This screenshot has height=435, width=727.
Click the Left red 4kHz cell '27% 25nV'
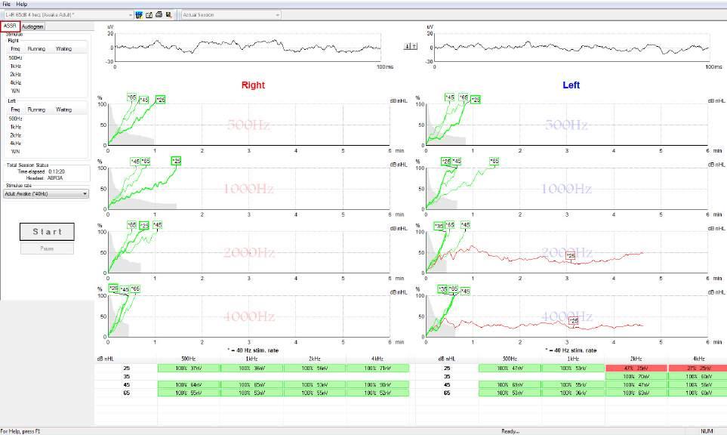click(698, 369)
